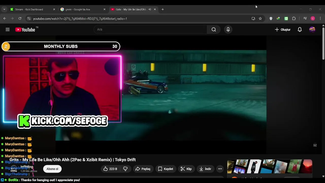
Task: Focus the Ara search field
Action: click(x=150, y=29)
